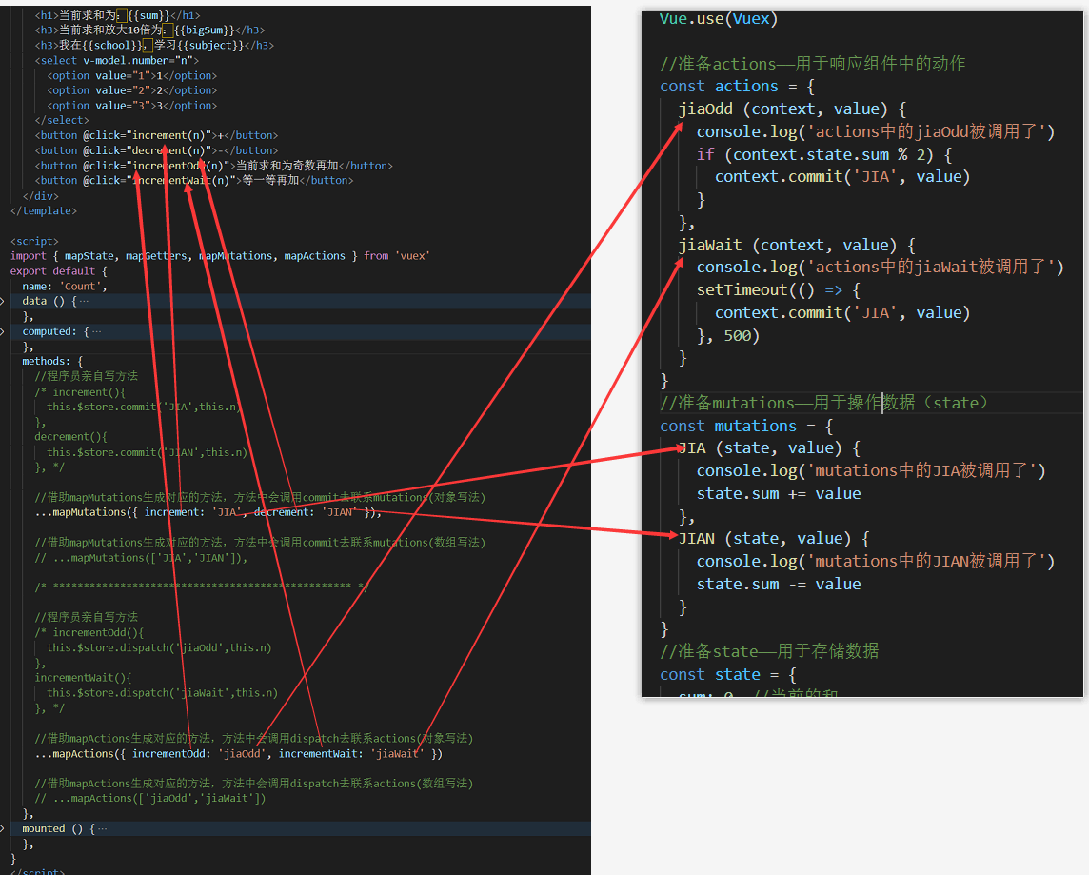Click console.log 'actions中的jiaOdd被调用了' line
Image resolution: width=1089 pixels, height=875 pixels.
(x=876, y=132)
